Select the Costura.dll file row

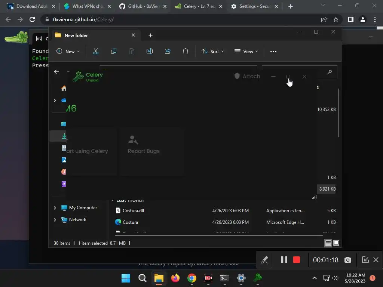[x=225, y=211]
